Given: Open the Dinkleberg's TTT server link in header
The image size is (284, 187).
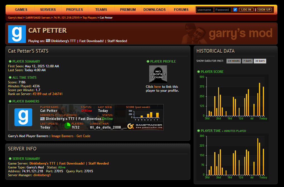Looking at the screenshot, I should click(89, 41).
